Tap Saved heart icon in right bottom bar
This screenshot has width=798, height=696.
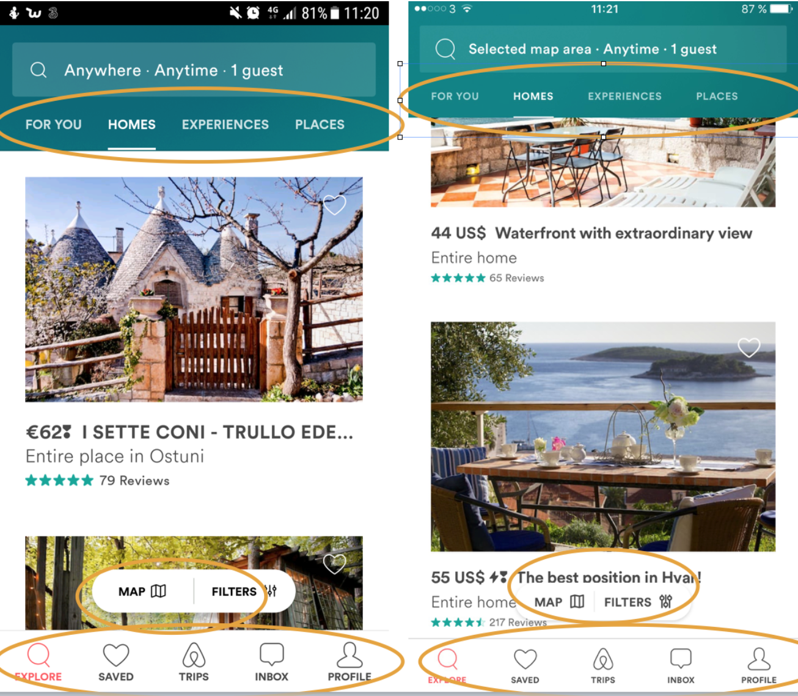tap(525, 660)
